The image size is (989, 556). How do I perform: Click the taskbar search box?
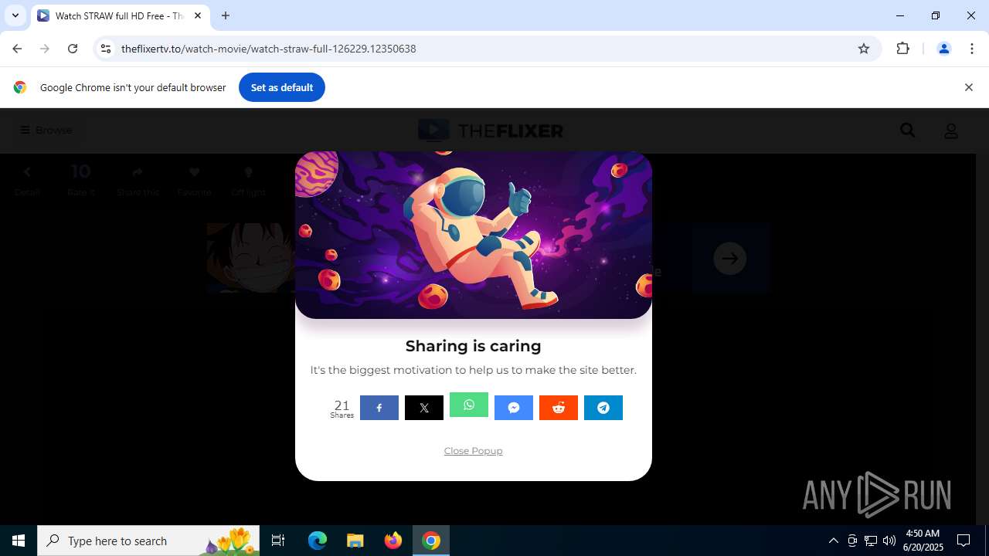click(148, 541)
